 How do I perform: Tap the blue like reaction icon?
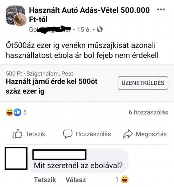point(18,112)
